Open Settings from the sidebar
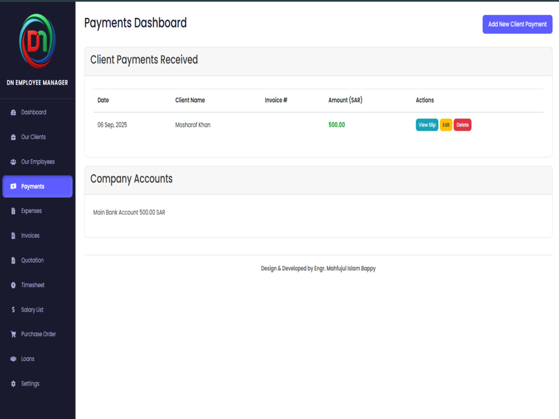The width and height of the screenshot is (559, 419). point(37,384)
